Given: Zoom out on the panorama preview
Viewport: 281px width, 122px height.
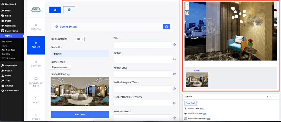Looking at the screenshot, I should 187,8.
